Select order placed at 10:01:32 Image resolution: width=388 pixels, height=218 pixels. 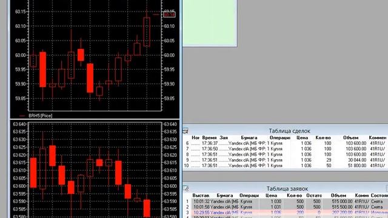tap(286, 202)
